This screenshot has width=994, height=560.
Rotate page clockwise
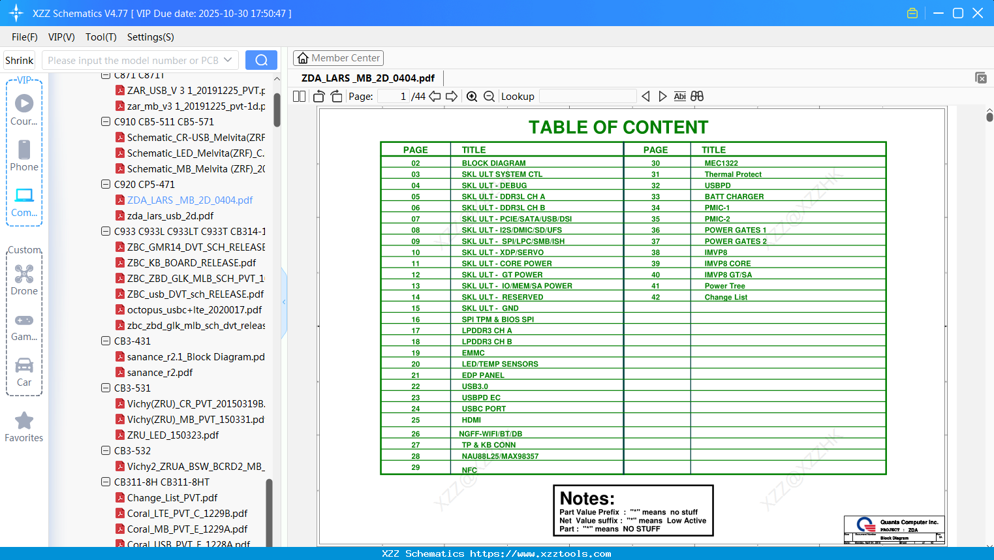click(337, 97)
